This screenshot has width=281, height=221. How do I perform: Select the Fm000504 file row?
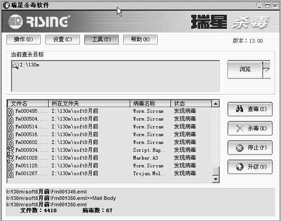click(x=110, y=119)
